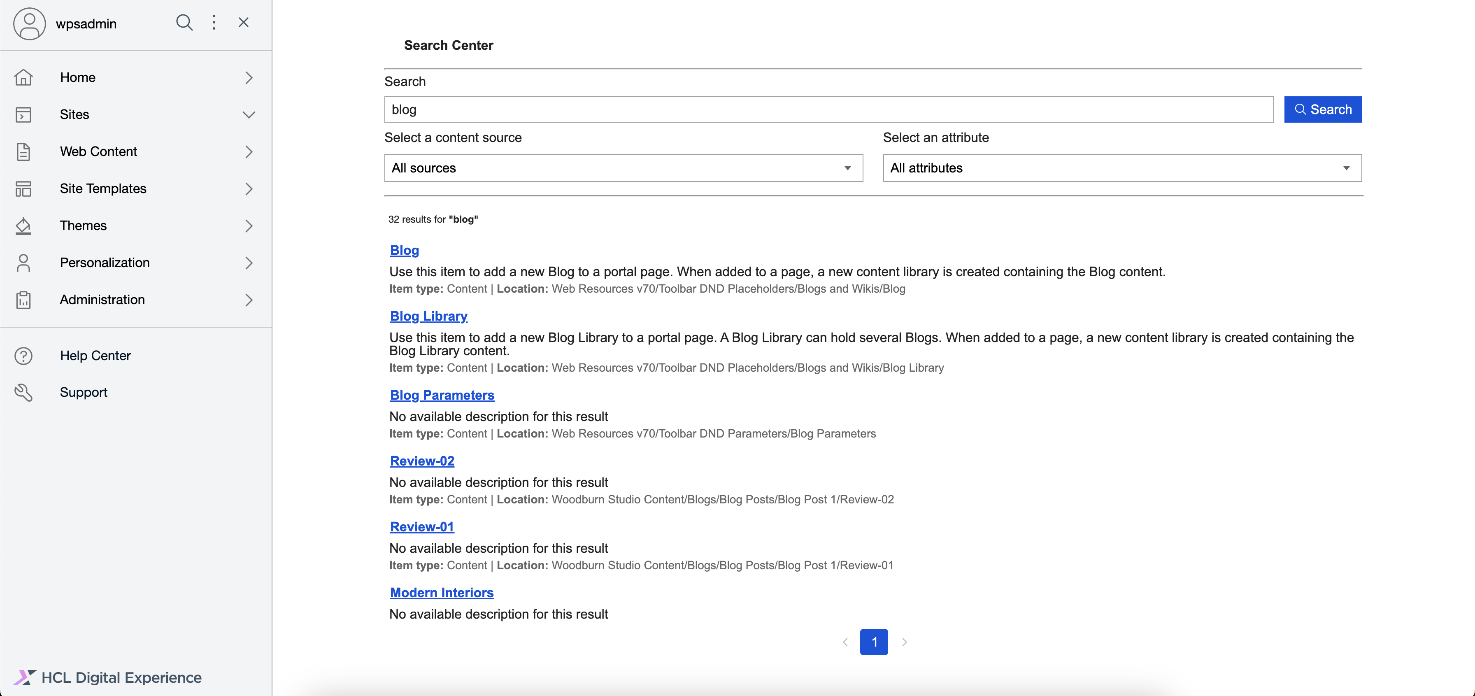This screenshot has width=1475, height=696.
Task: Click the Administration clipboard icon
Action: pos(23,300)
